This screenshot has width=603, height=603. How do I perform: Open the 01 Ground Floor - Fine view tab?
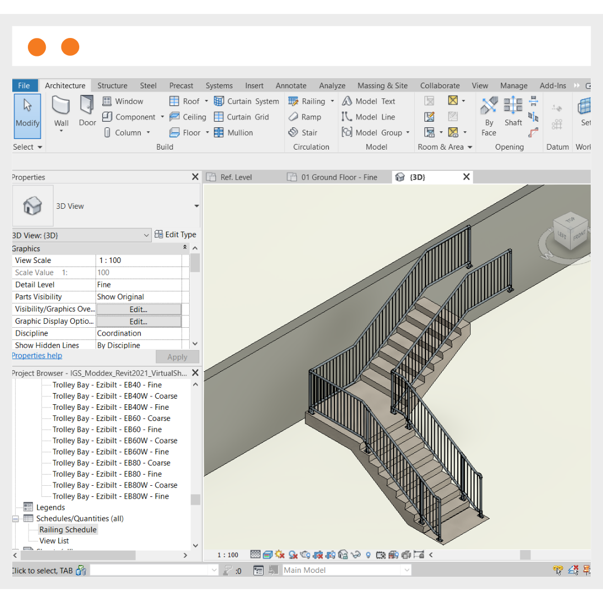(x=339, y=177)
